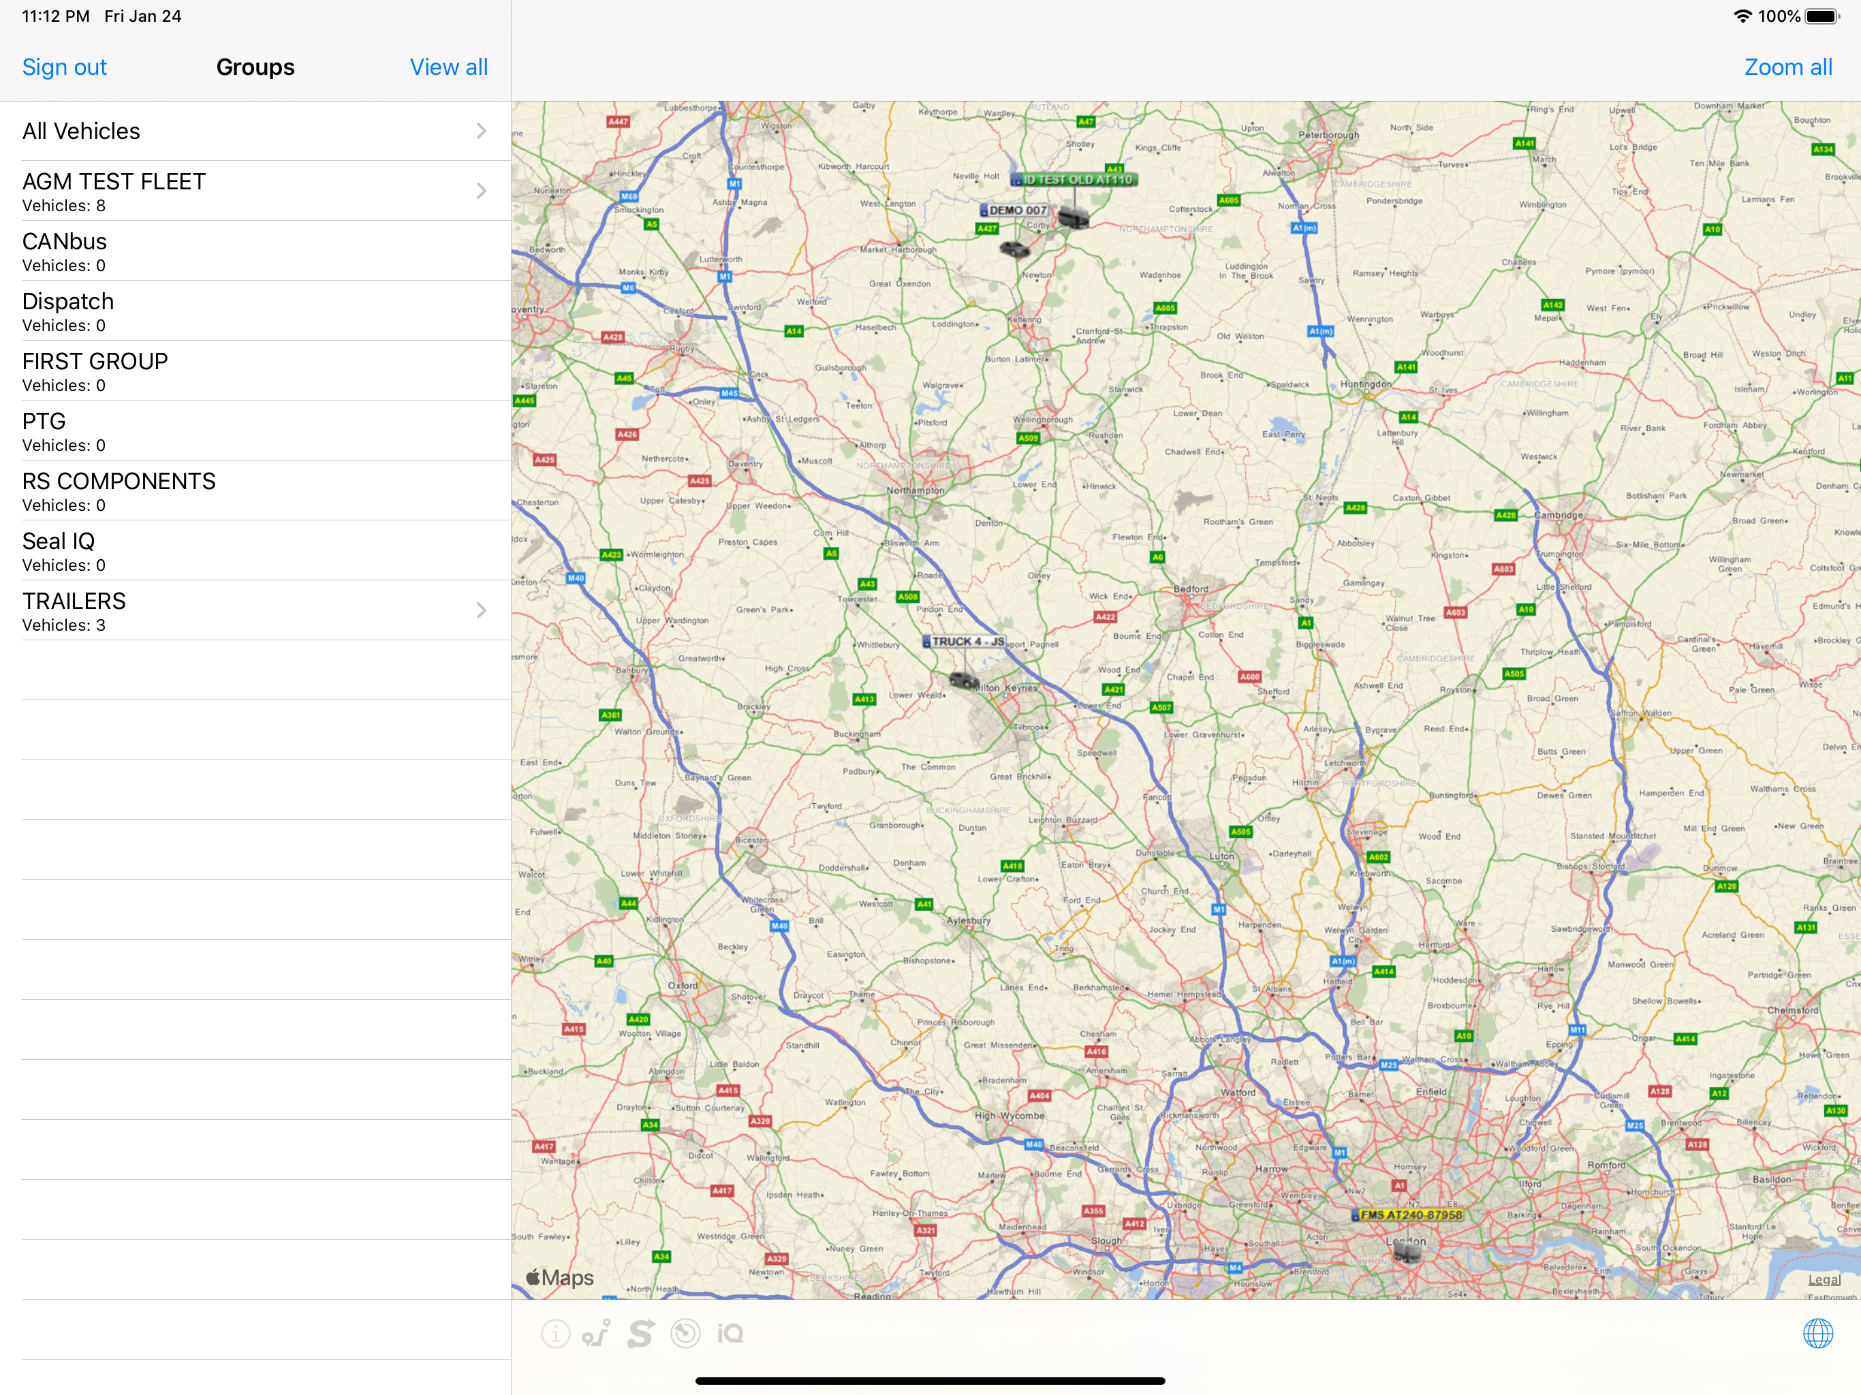The width and height of the screenshot is (1861, 1395).
Task: Select the Dispatch group row
Action: tap(255, 311)
